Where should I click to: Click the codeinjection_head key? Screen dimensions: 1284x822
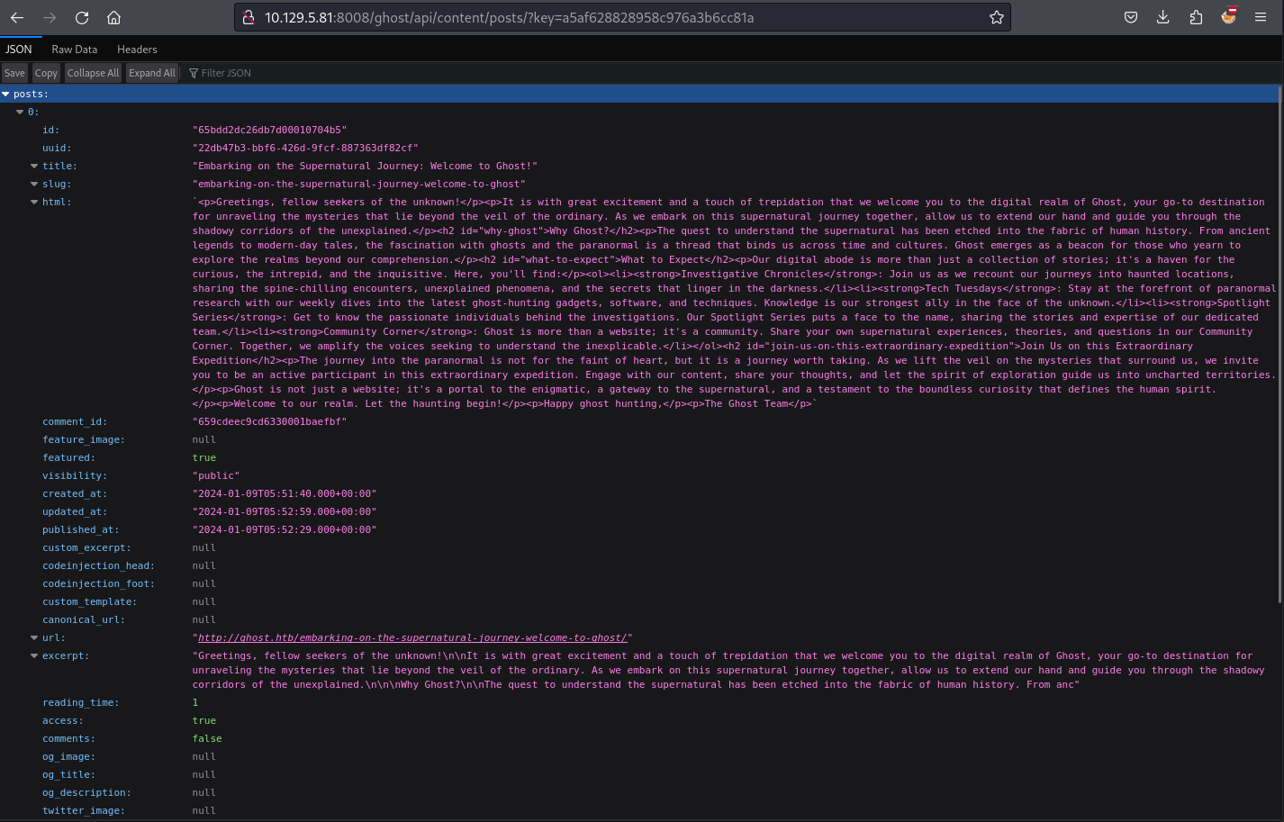(98, 565)
